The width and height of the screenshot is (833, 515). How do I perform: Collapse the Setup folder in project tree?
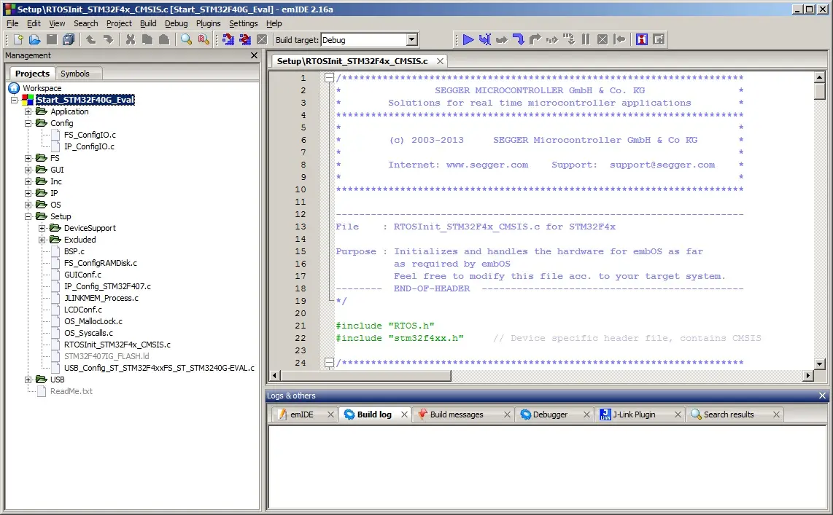[x=28, y=216]
